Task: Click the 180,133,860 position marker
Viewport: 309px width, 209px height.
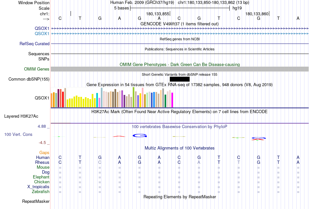Action: tap(257, 14)
